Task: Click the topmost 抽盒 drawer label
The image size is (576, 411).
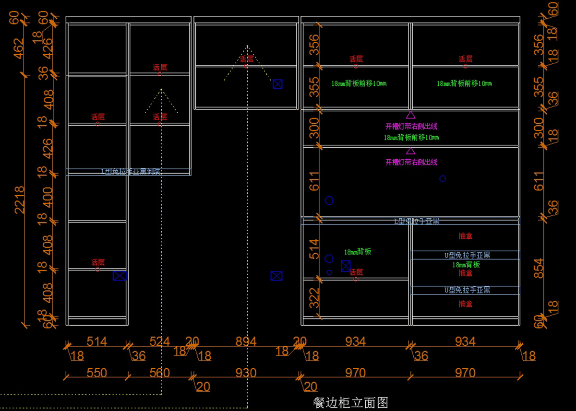Action: 466,236
